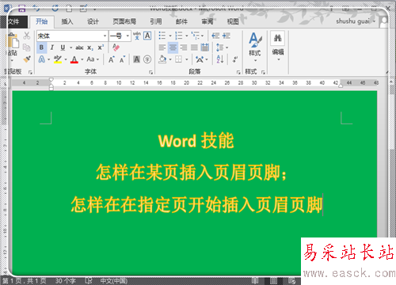Toggle align left button
The height and width of the screenshot is (285, 396).
point(162,47)
